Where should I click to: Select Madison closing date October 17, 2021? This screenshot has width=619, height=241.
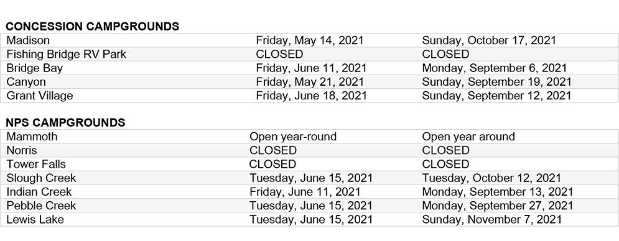point(489,40)
